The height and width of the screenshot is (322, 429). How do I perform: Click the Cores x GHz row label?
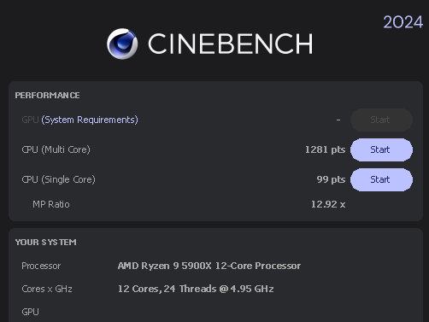[47, 289]
